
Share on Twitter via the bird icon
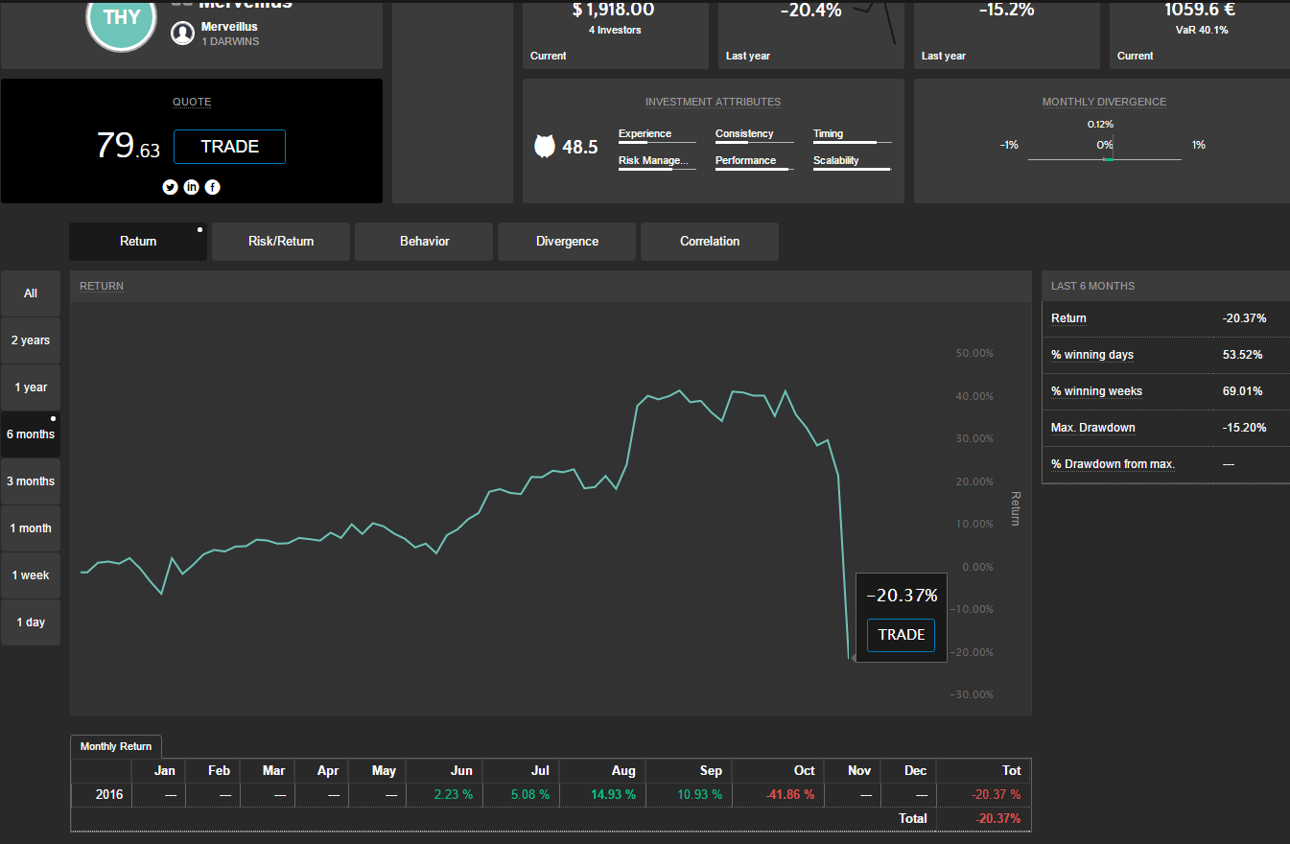pos(170,187)
